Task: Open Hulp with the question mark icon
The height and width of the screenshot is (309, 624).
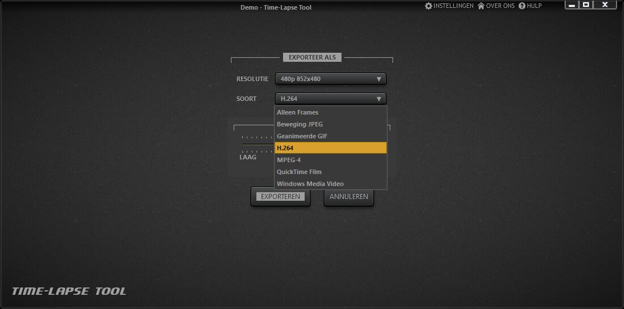Action: point(522,6)
